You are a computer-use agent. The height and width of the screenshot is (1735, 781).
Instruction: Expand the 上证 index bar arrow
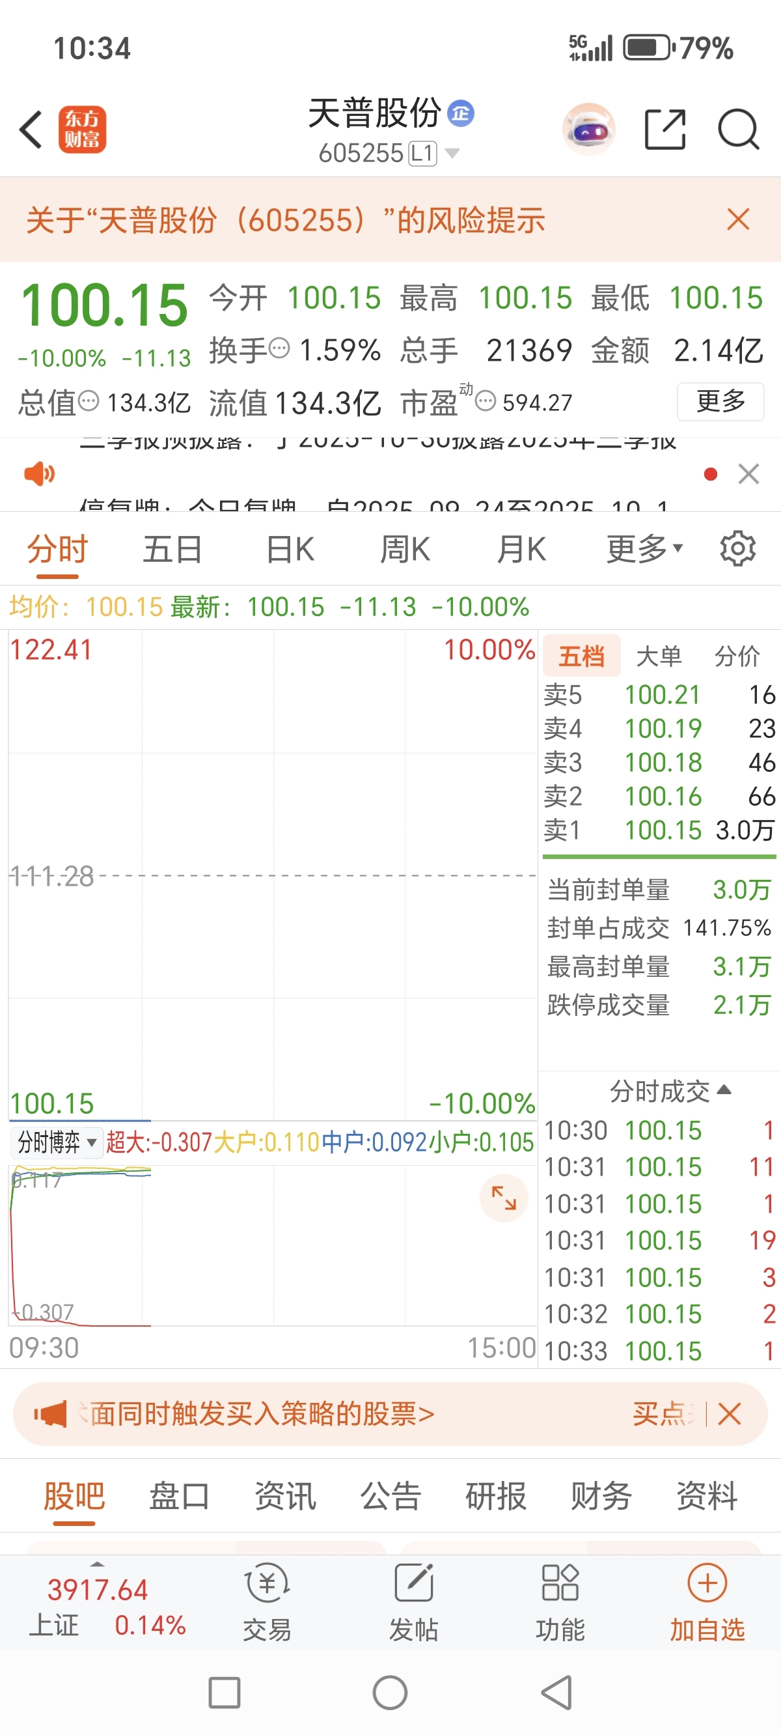coord(98,1564)
